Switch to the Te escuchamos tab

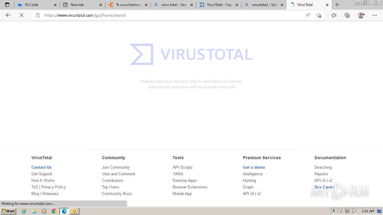[128, 5]
